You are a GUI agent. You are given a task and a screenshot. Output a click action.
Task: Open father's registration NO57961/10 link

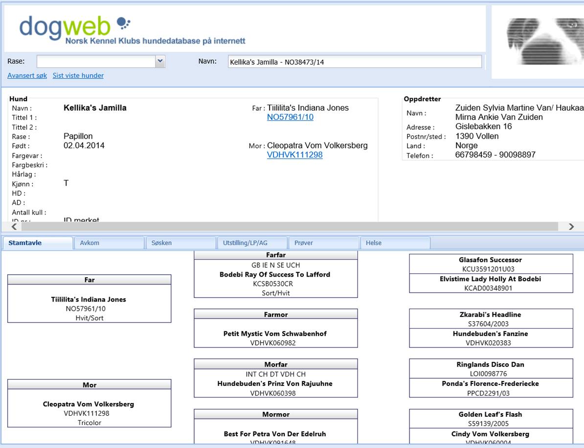coord(290,117)
